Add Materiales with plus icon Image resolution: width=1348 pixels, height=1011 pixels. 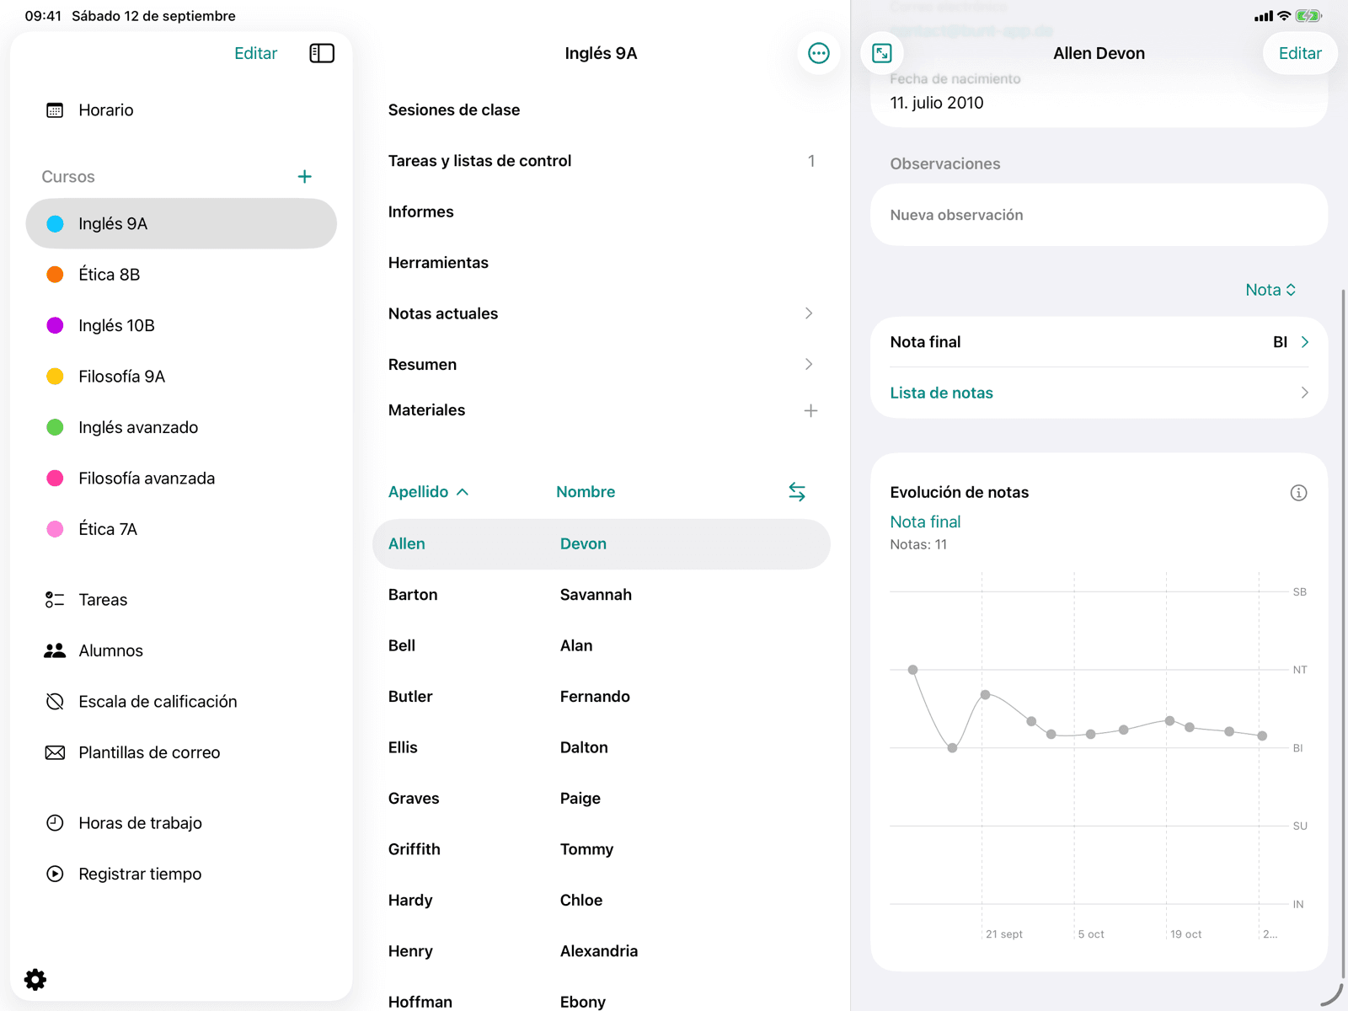tap(810, 410)
